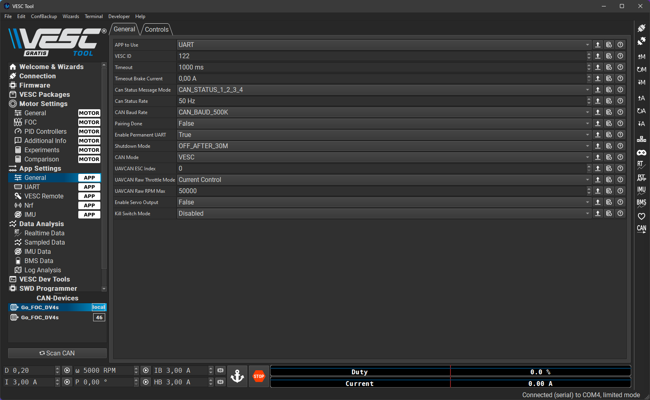This screenshot has width=650, height=400.
Task: Open the APP to Use dropdown showing UART
Action: (x=384, y=45)
